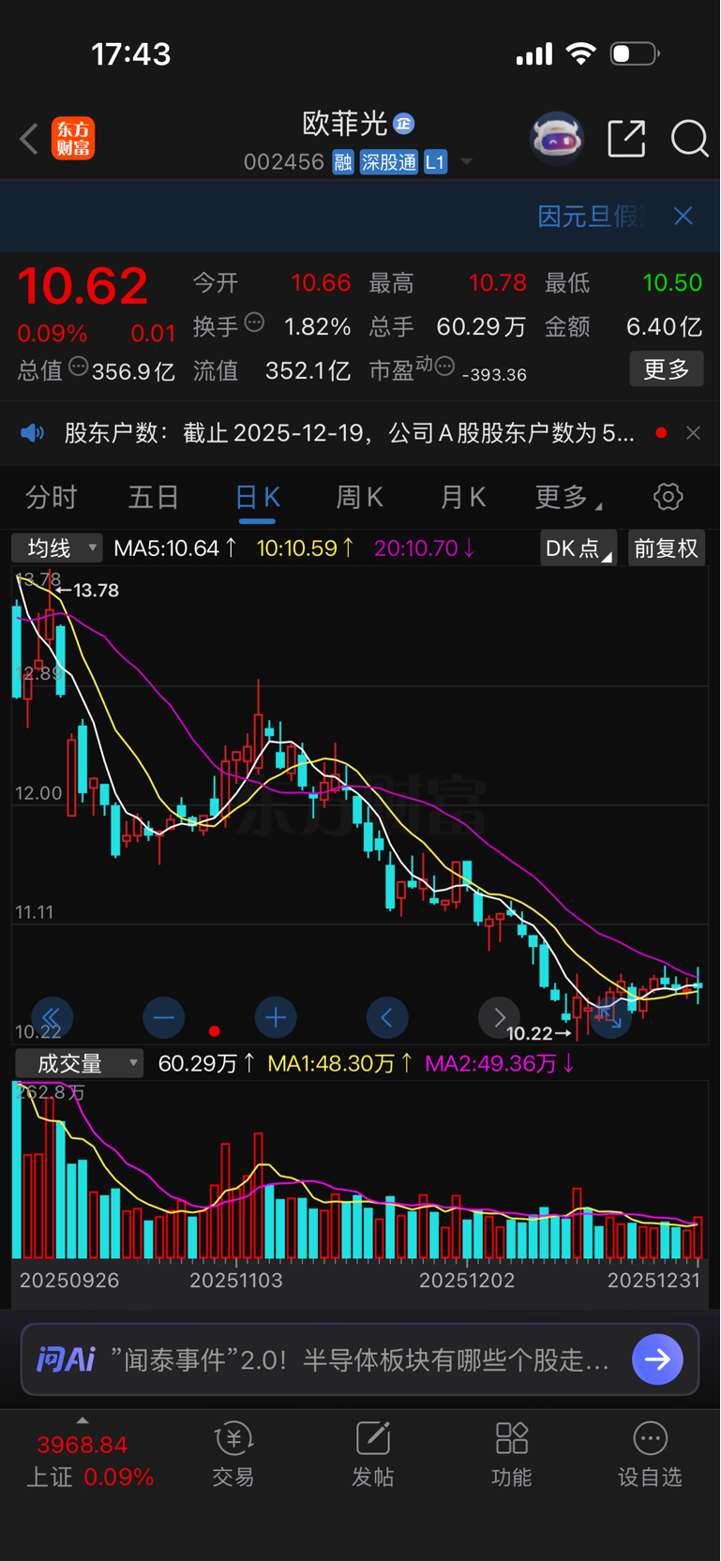The height and width of the screenshot is (1561, 721).
Task: Open the robot AI assistant avatar
Action: [x=557, y=139]
